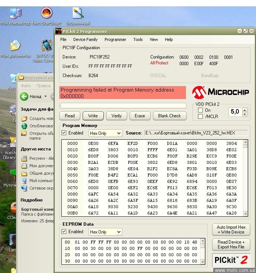This screenshot has height=273, width=256.
Task: Toggle EEPROM Data Enabled checkbox
Action: (x=64, y=232)
